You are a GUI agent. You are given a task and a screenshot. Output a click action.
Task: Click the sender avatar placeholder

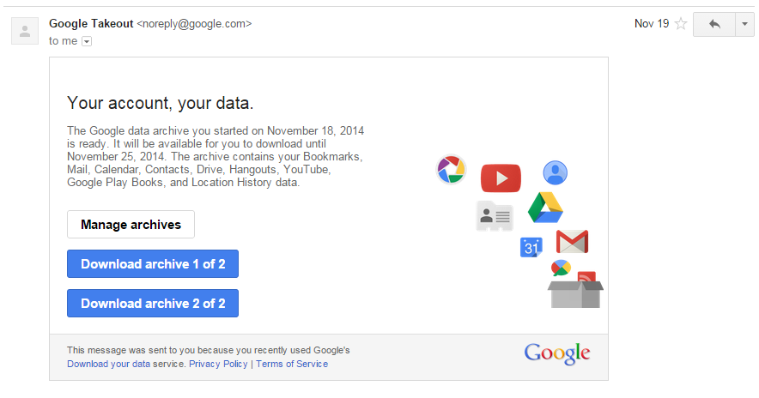click(25, 31)
